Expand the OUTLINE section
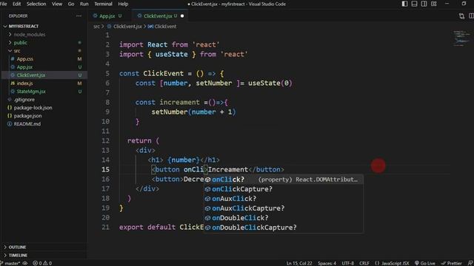This screenshot has height=266, width=474. pos(44,247)
